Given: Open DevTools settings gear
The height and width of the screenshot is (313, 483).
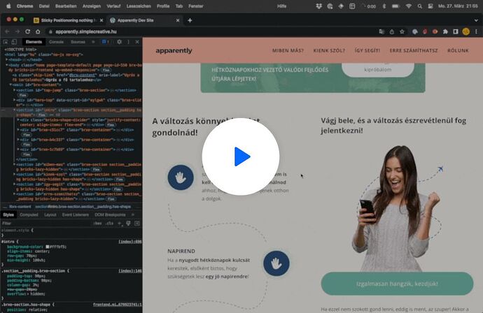Looking at the screenshot, I should click(119, 42).
